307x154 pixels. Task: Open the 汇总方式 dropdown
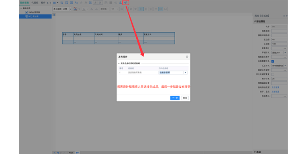pos(285,66)
